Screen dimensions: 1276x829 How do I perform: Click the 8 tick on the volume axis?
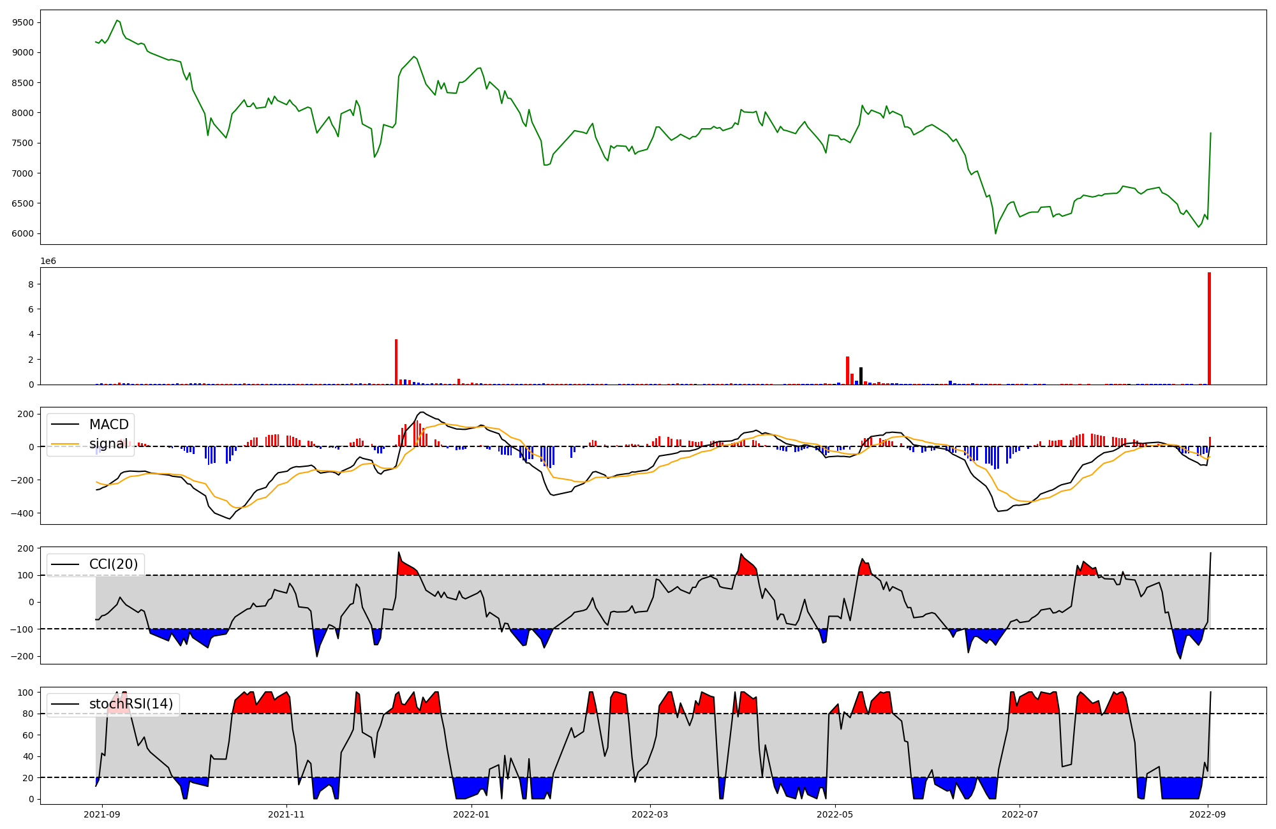31,284
